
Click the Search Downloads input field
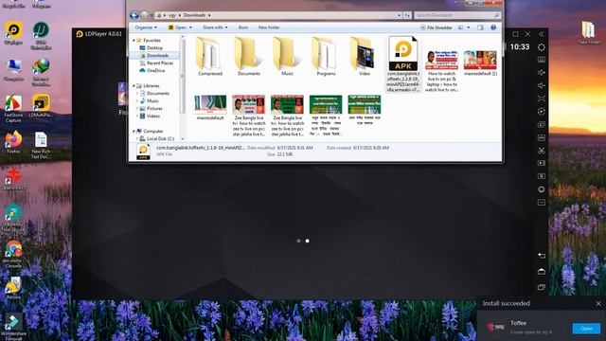pos(457,15)
